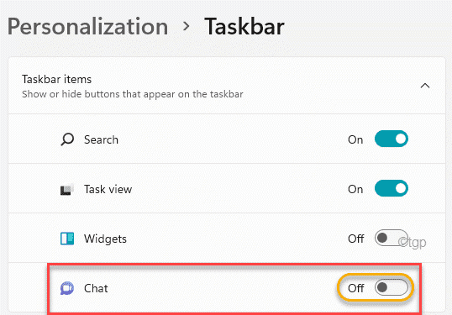This screenshot has width=452, height=315.
Task: Go back to Personalization breadcrumb
Action: tap(87, 27)
